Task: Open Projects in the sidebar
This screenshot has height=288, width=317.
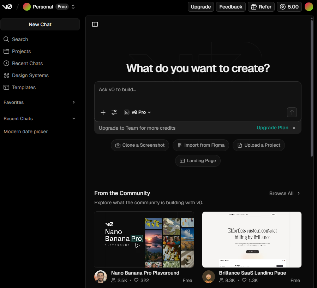Action: click(40, 51)
